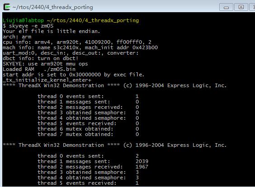Click the 'uart_mod:0, desc_in:' line
This screenshot has height=187, width=255.
71,53
